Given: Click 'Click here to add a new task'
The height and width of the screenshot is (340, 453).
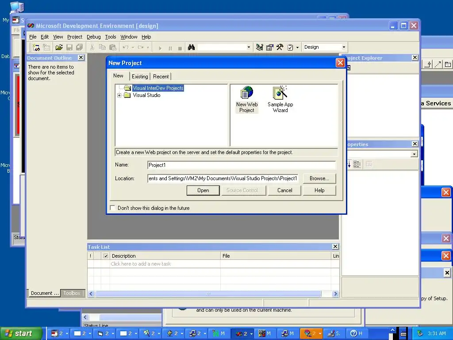Looking at the screenshot, I should click(141, 264).
